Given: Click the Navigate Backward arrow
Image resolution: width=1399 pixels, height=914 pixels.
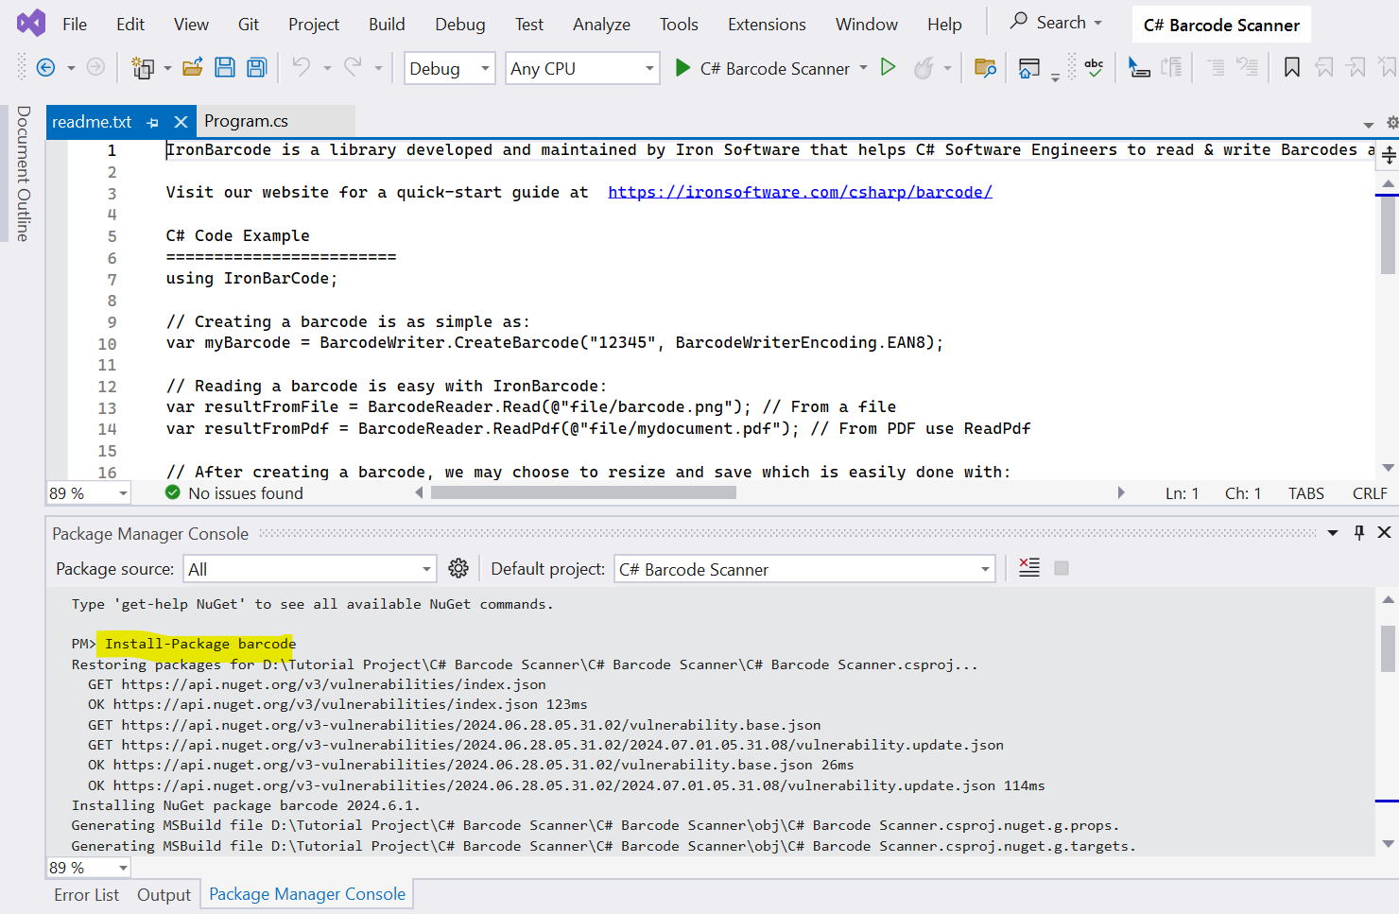Looking at the screenshot, I should (x=44, y=67).
